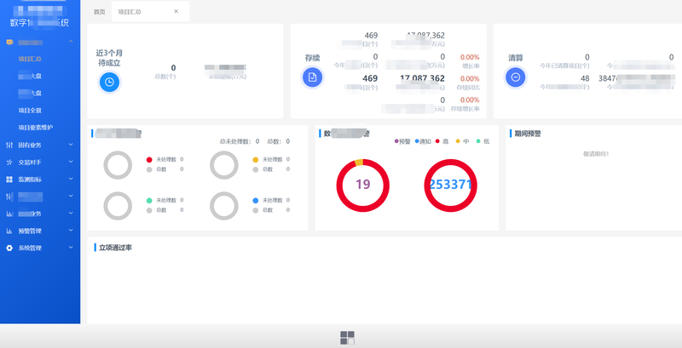
Task: Click the 立项通过率 section heading
Action: [115, 248]
